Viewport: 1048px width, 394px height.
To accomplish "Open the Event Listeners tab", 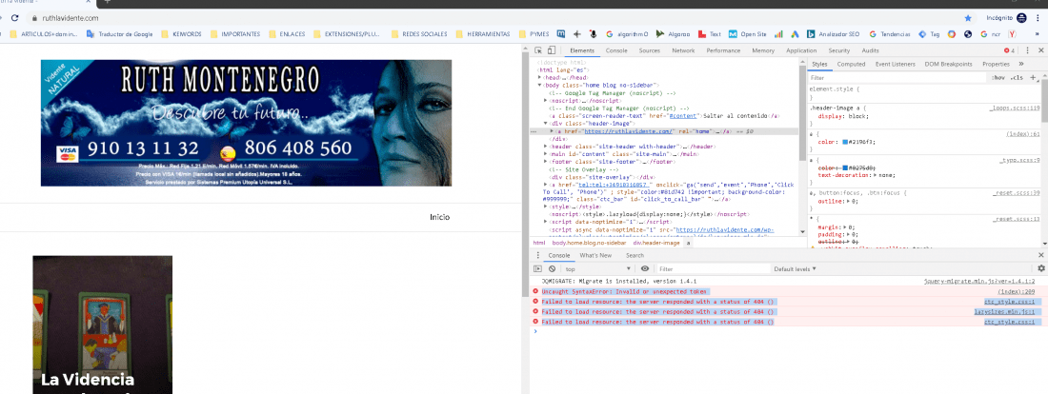I will [x=895, y=64].
